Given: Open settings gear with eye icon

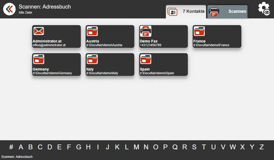Looking at the screenshot, I should 264,9.
